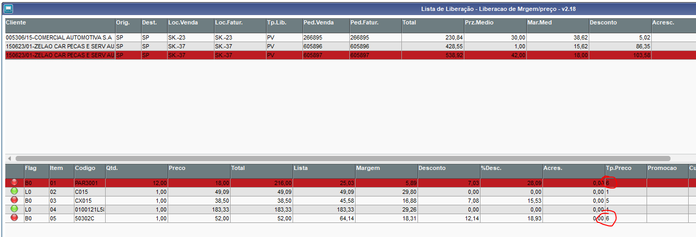Sort by Mar.Med column header
Screen dimensions: 696x237
tap(558, 26)
